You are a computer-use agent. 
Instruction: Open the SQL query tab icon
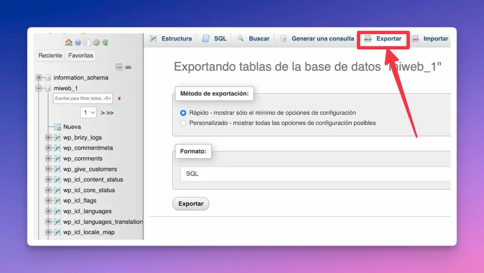[206, 39]
